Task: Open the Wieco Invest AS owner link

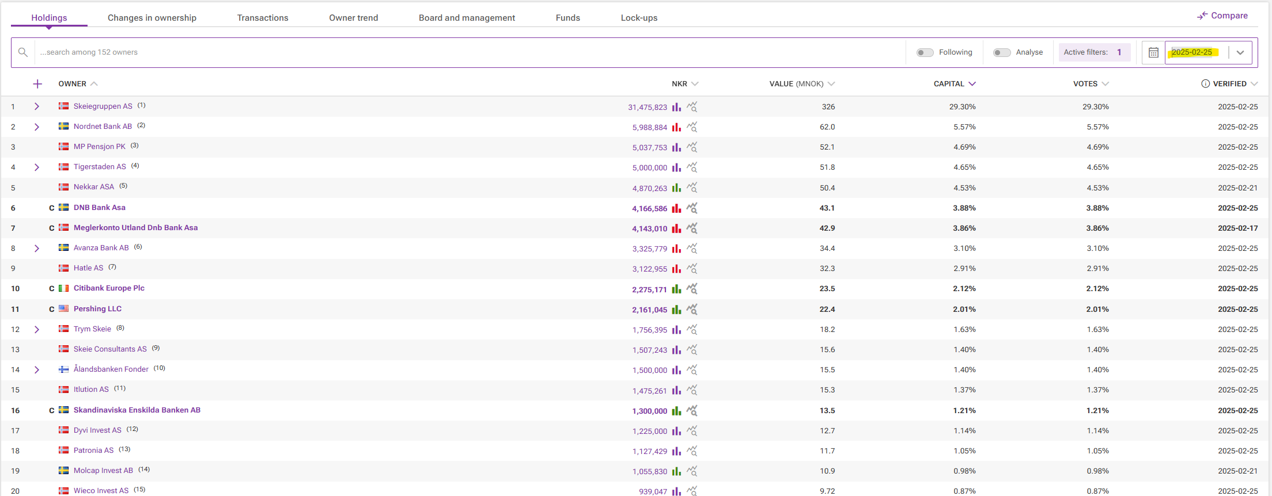Action: 101,491
